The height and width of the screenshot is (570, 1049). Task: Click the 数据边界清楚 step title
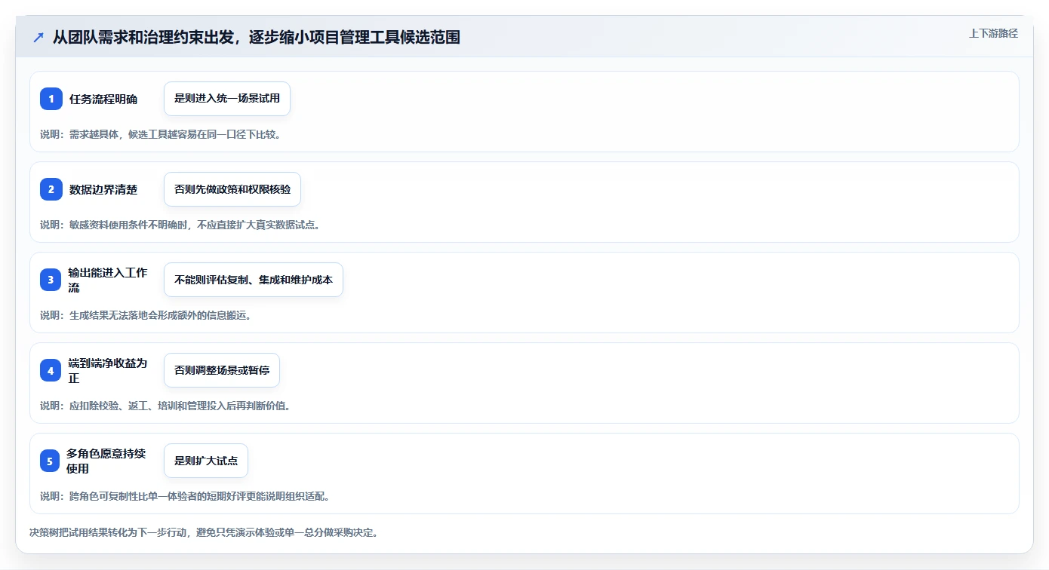pos(103,189)
